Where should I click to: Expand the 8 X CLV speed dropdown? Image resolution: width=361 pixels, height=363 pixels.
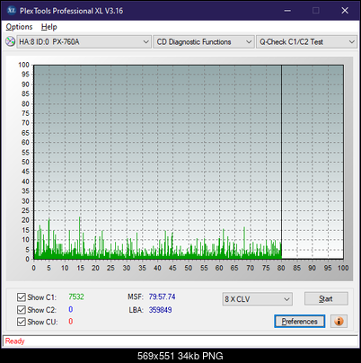point(258,299)
